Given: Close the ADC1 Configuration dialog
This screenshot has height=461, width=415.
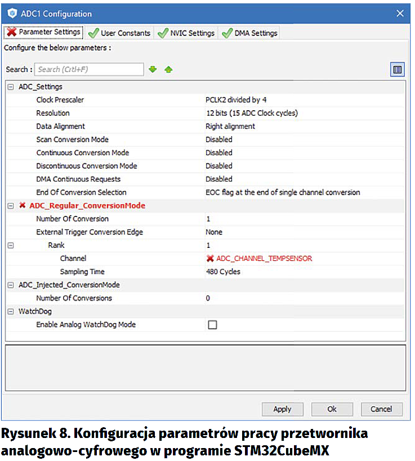Looking at the screenshot, I should point(400,13).
